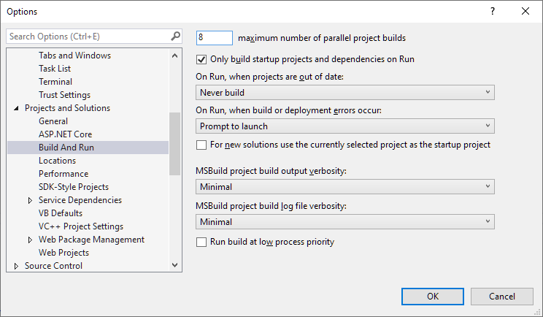Select VC++ Project Settings in tree
This screenshot has width=543, height=317.
(80, 226)
